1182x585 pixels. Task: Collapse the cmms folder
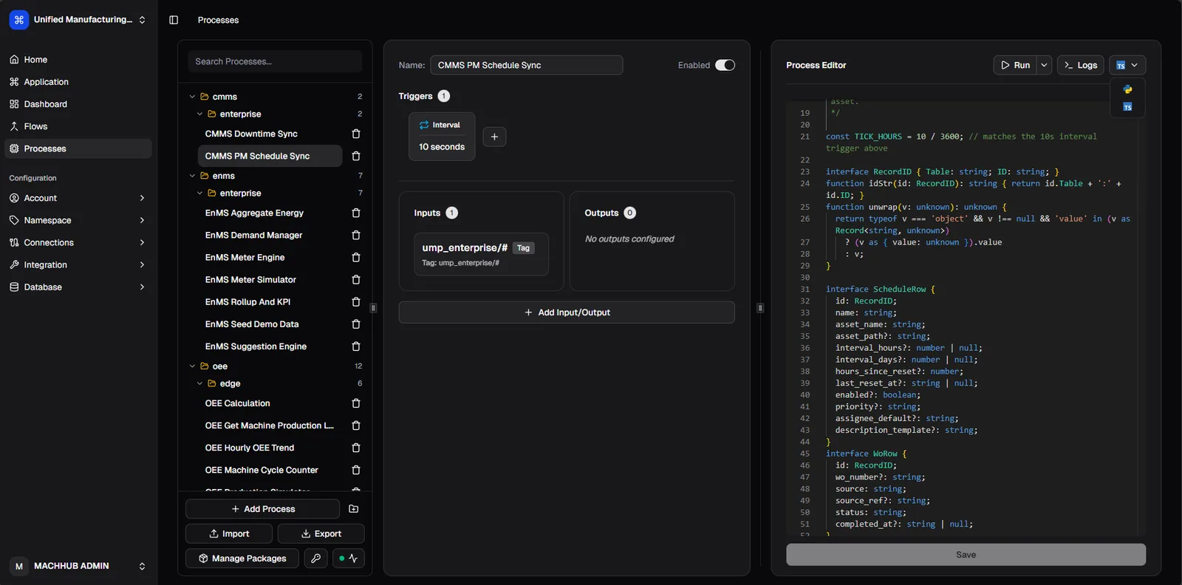(x=192, y=97)
